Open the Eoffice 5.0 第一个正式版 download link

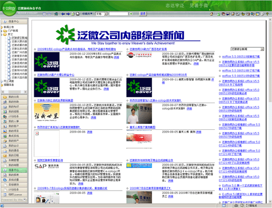pyautogui.click(x=240, y=187)
